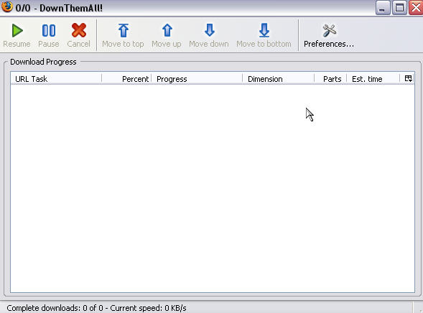Click the Move to top arrow icon

click(x=124, y=30)
